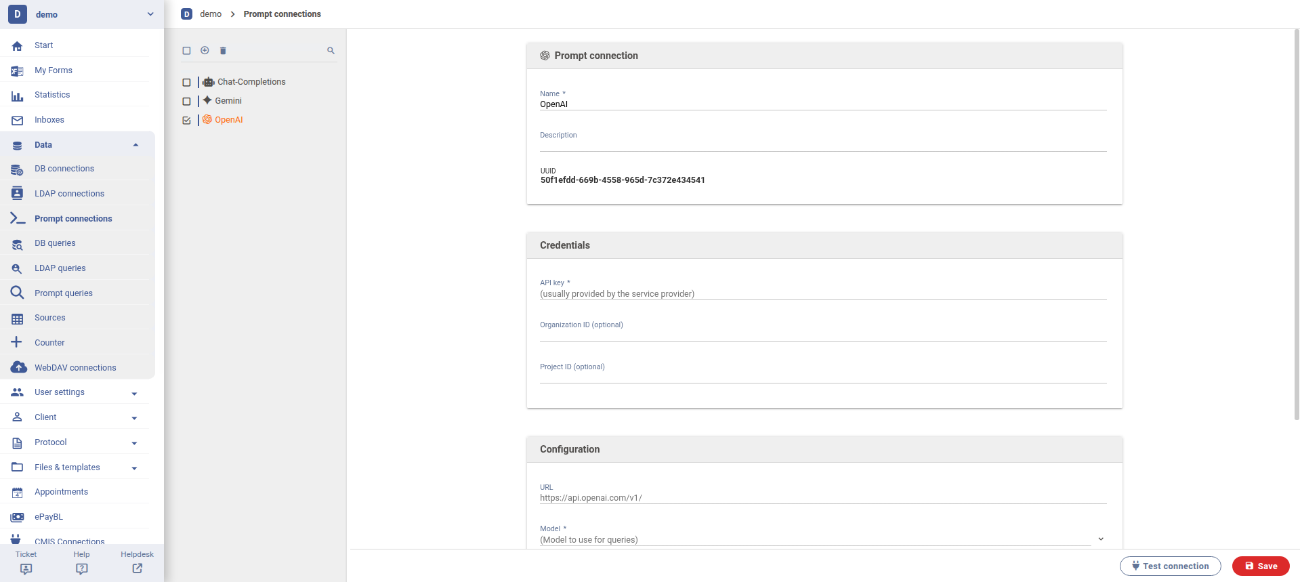Click the Test connection button
Image resolution: width=1300 pixels, height=582 pixels.
point(1170,566)
